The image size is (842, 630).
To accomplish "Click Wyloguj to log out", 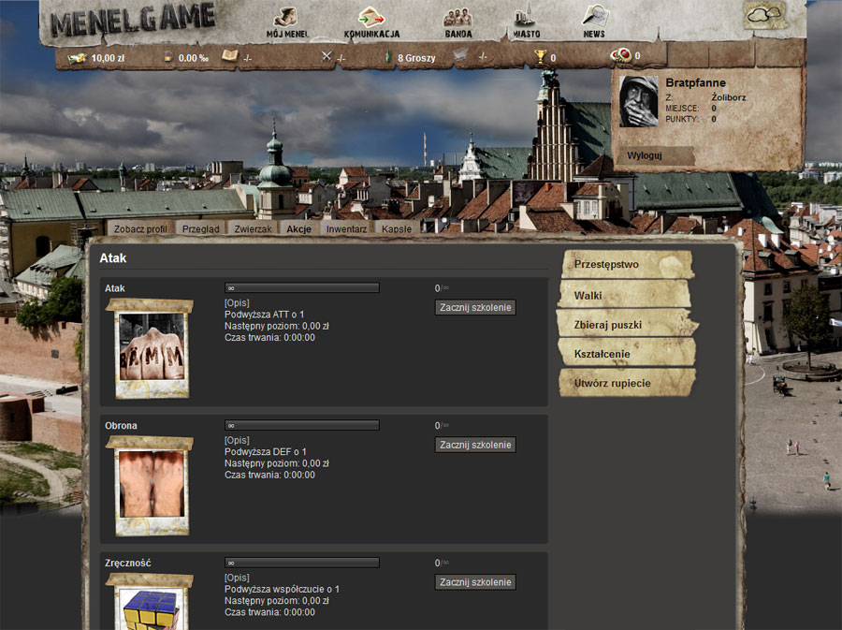I will pos(645,155).
